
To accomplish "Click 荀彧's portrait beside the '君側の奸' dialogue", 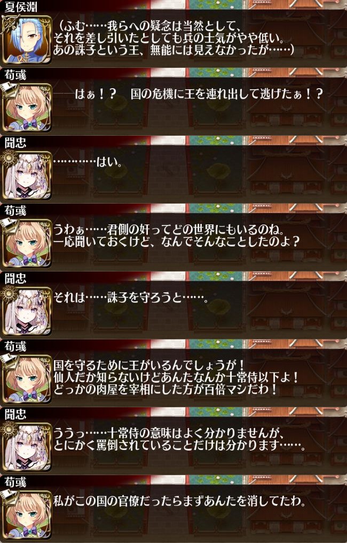I will [27, 243].
